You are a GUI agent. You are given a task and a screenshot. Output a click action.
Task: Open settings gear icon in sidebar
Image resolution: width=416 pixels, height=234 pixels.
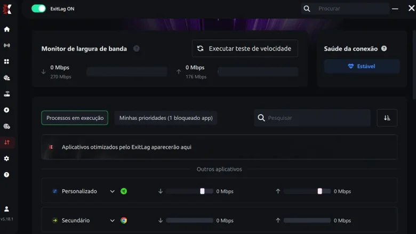point(7,158)
